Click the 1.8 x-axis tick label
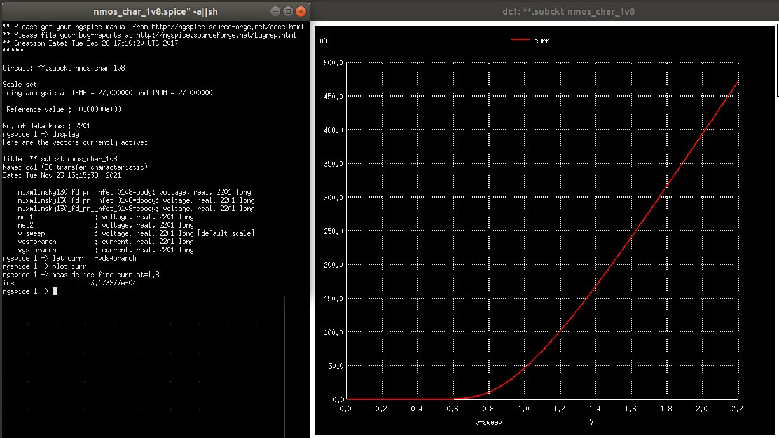The width and height of the screenshot is (779, 438). tap(666, 407)
